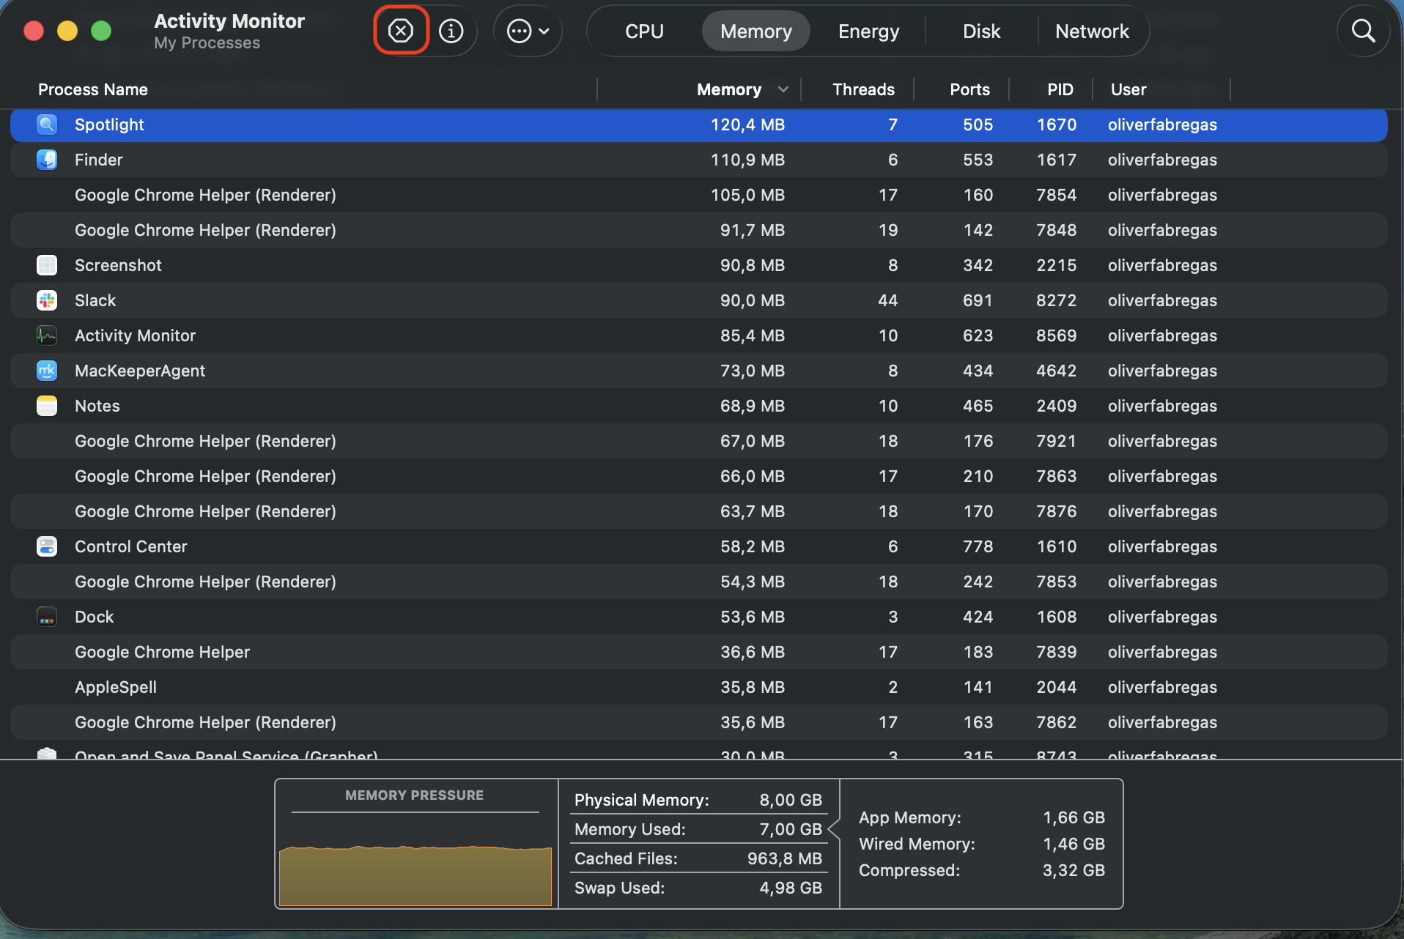Image resolution: width=1404 pixels, height=939 pixels.
Task: Click the Notes app icon in list
Action: [47, 406]
